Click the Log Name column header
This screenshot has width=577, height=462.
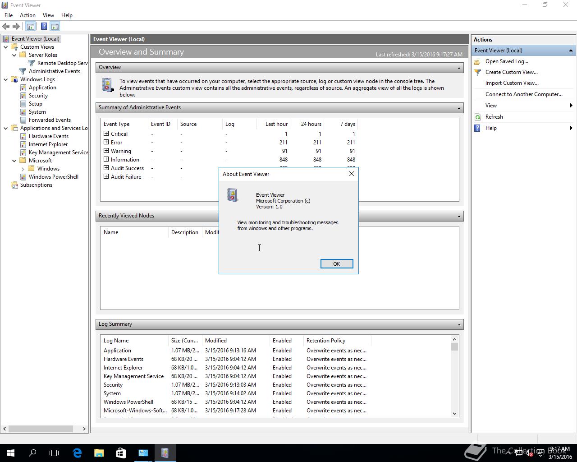134,341
